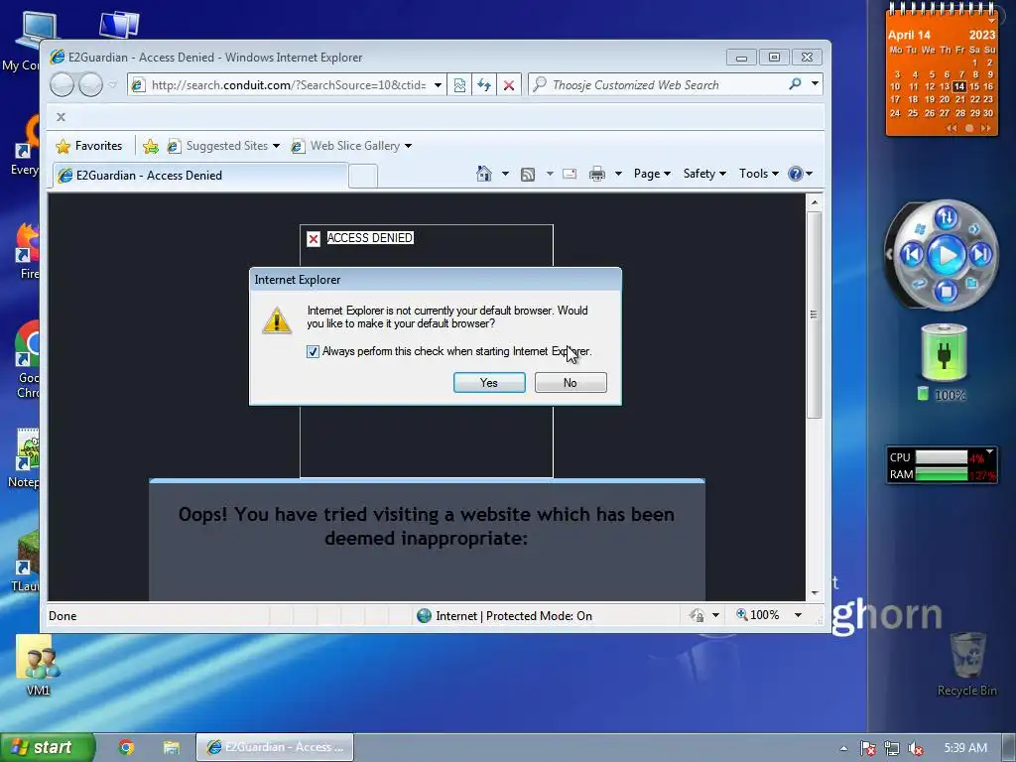Open file explorer folder in taskbar

tap(172, 748)
